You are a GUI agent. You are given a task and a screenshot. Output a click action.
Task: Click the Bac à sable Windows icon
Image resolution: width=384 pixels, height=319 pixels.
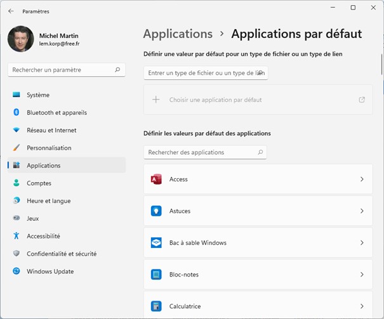coord(156,243)
